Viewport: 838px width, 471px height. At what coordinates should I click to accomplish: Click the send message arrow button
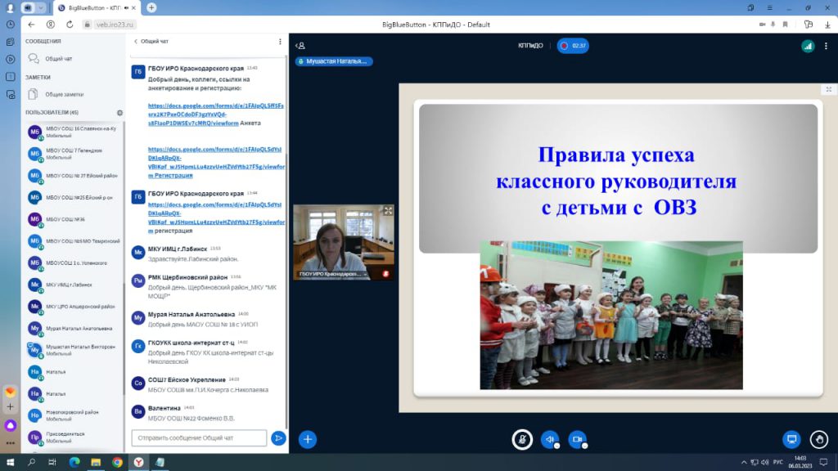[278, 438]
